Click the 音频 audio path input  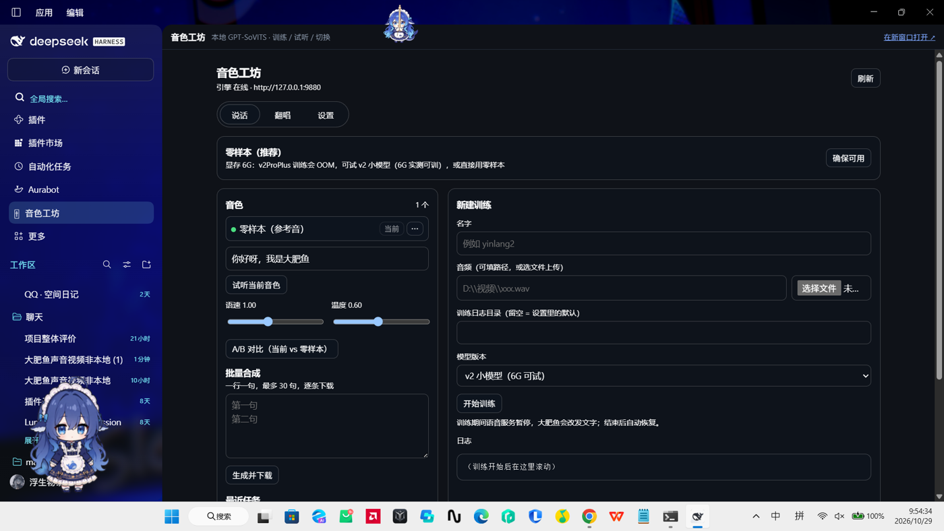(x=621, y=288)
